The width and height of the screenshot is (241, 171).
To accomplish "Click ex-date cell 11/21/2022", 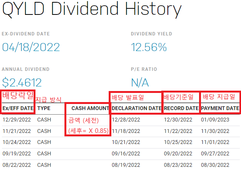I will pyautogui.click(x=17, y=131).
